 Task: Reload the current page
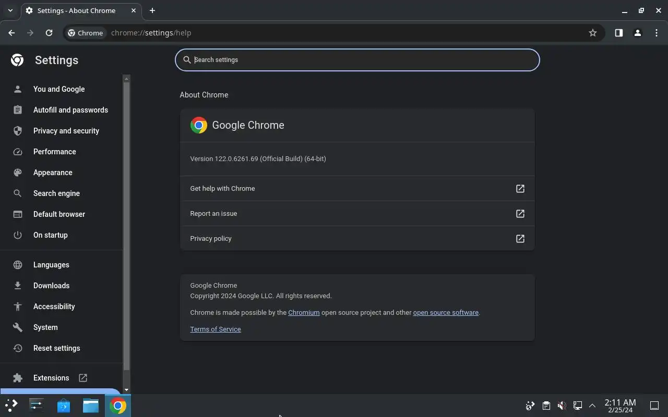(49, 33)
